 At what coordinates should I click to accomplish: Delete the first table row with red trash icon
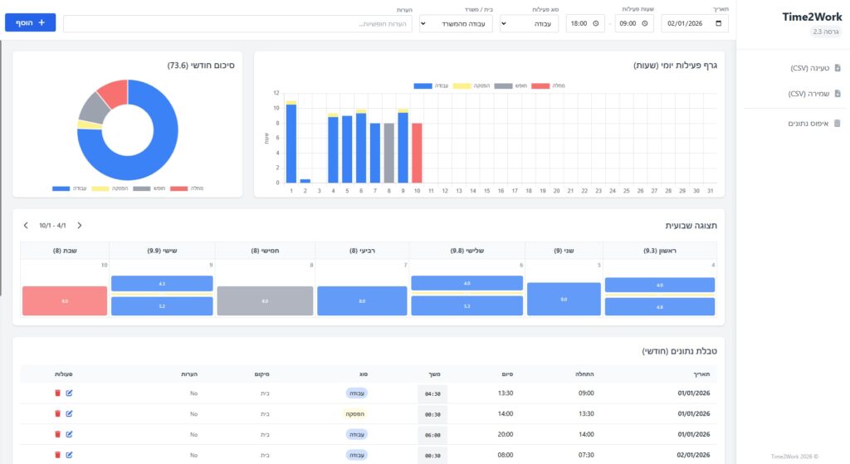click(57, 393)
